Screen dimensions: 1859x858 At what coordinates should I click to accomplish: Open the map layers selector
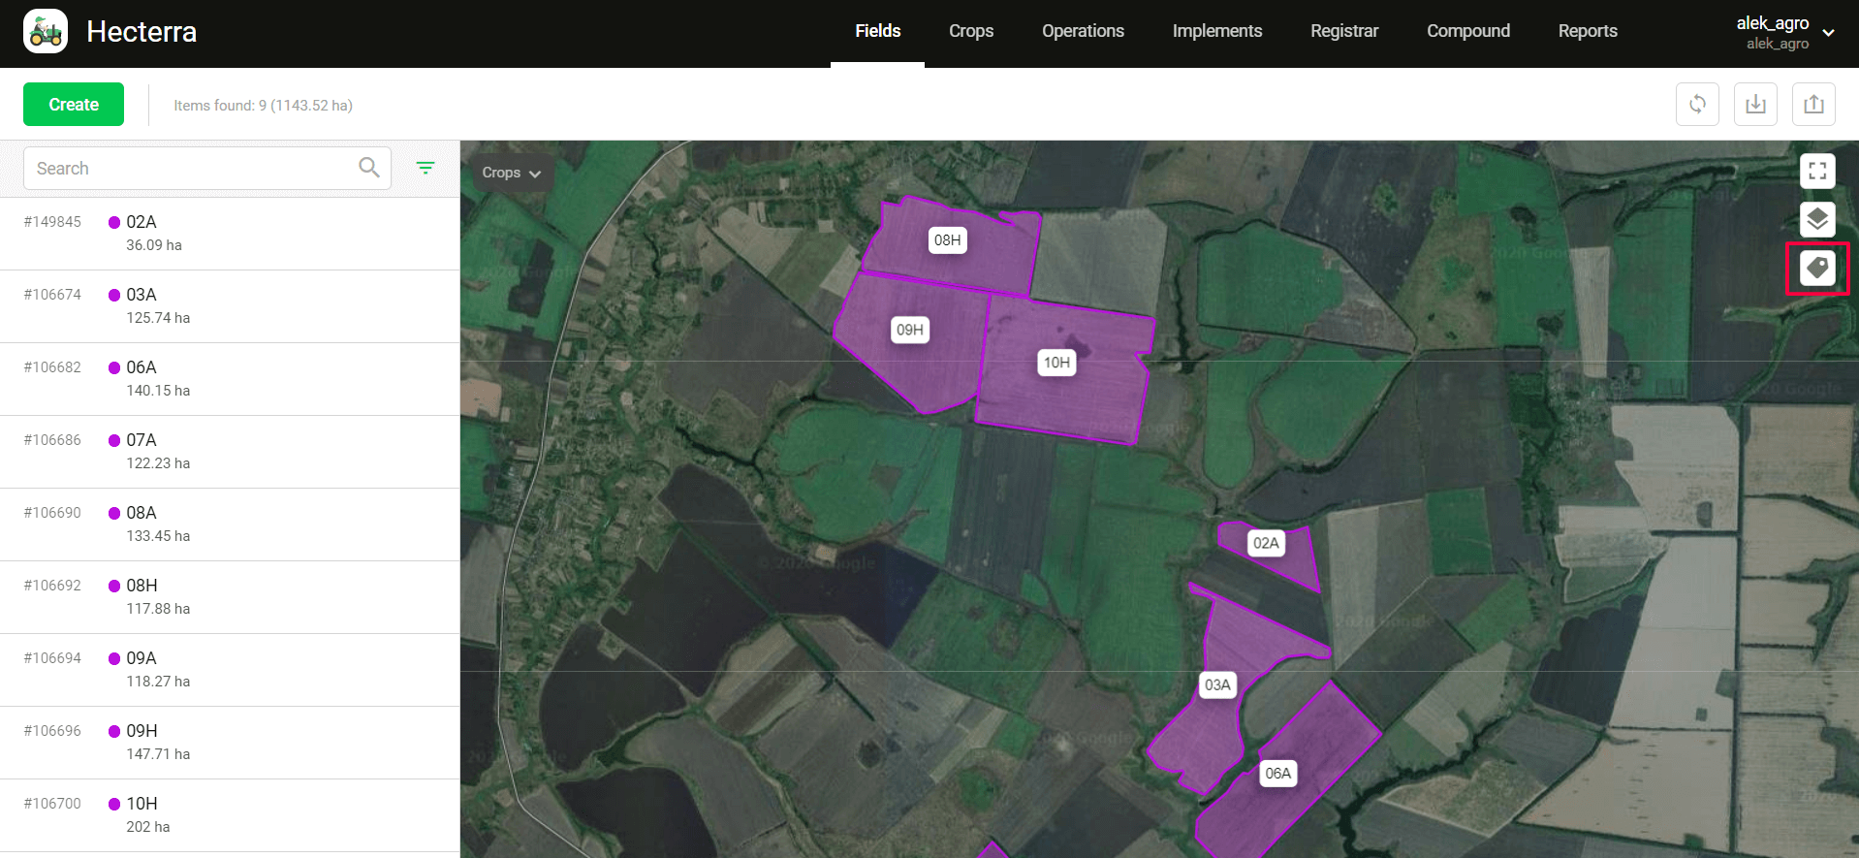click(1817, 219)
